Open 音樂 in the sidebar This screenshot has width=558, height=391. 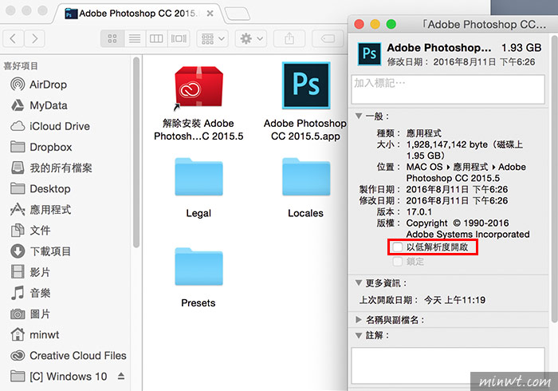[30, 293]
